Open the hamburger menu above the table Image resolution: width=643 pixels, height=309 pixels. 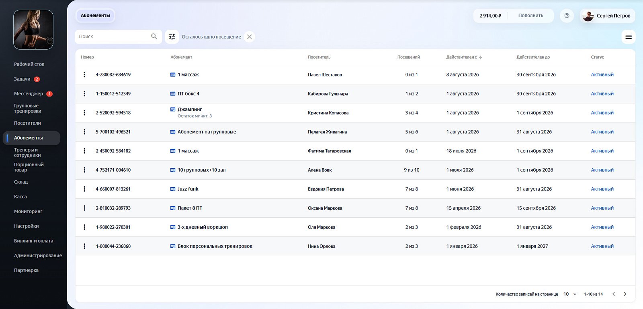tap(629, 37)
